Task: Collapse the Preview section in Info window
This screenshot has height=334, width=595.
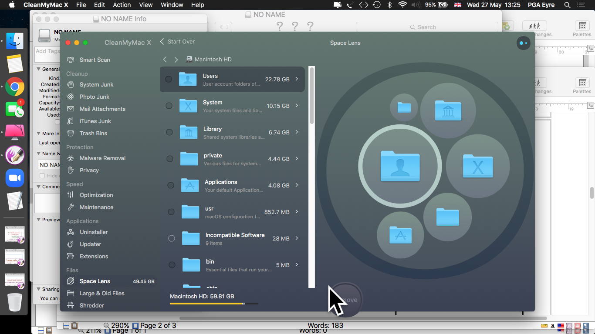Action: [38, 220]
